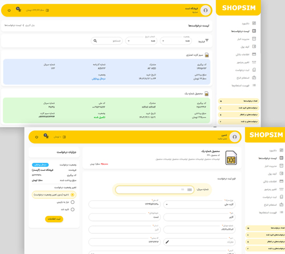Open wallet icon in bottom window sidebar

(282, 174)
